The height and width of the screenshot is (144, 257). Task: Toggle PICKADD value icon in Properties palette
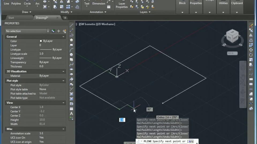tap(53, 31)
